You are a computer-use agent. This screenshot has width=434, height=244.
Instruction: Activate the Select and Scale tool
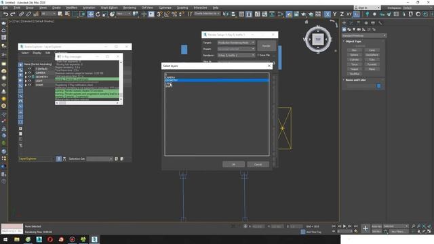(105, 14)
